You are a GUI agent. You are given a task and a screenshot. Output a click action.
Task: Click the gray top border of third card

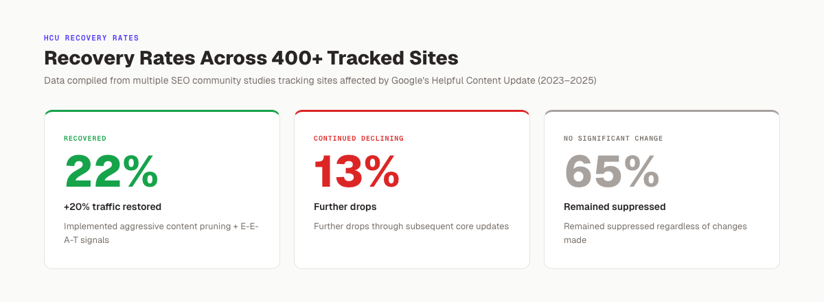click(662, 111)
